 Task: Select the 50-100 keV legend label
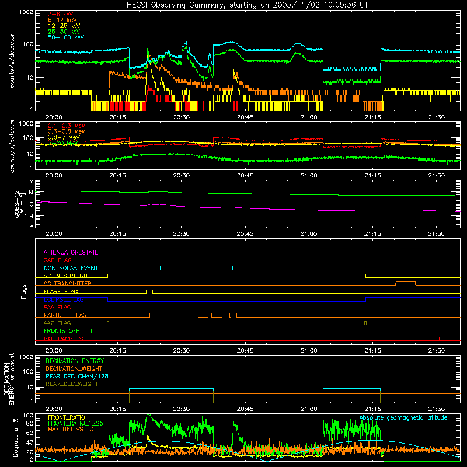point(66,37)
